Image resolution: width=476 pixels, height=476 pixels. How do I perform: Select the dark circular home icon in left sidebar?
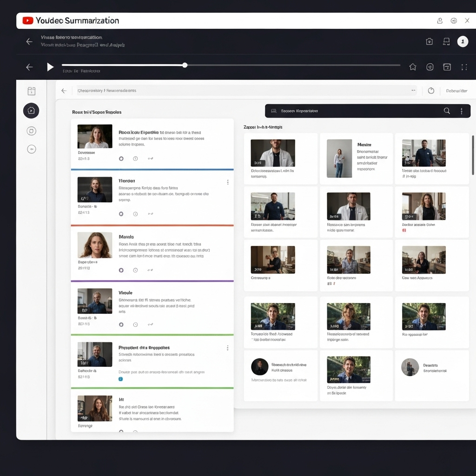point(31,111)
